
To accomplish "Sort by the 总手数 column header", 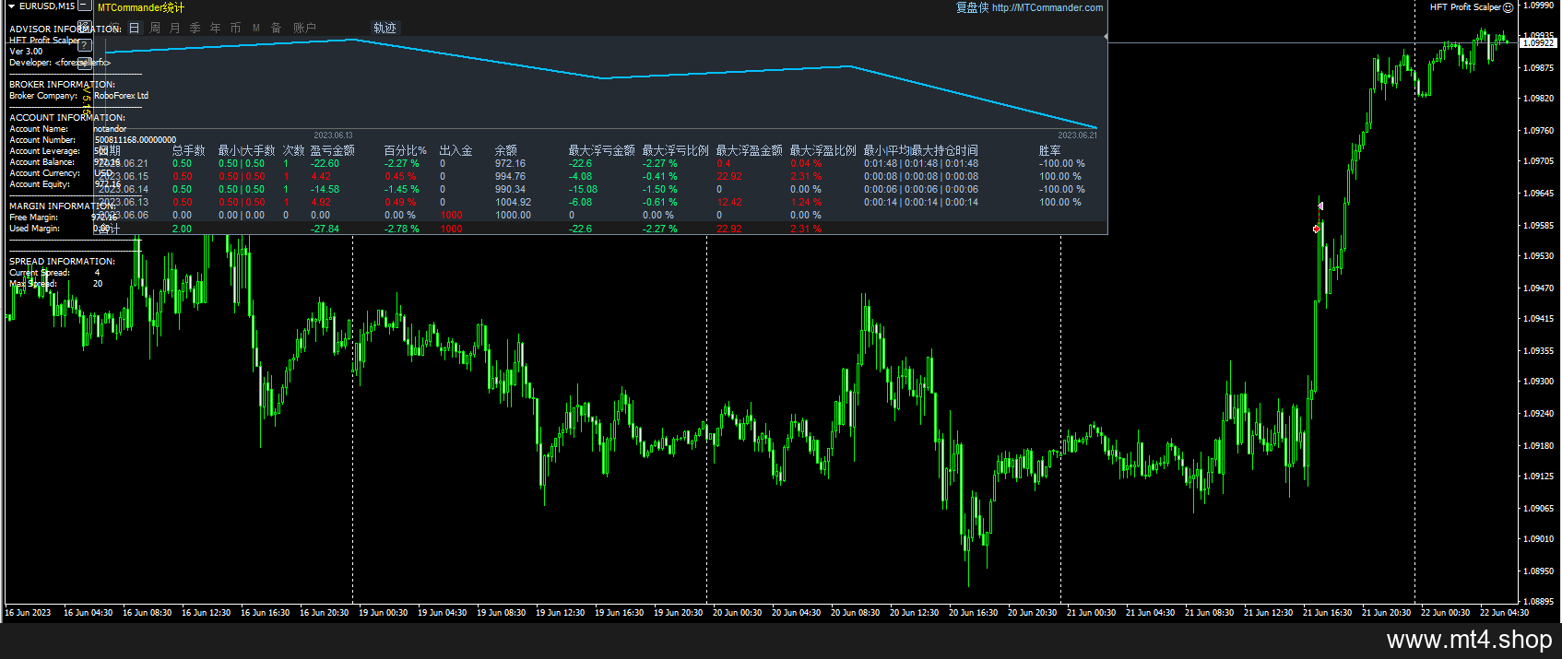I will click(188, 150).
